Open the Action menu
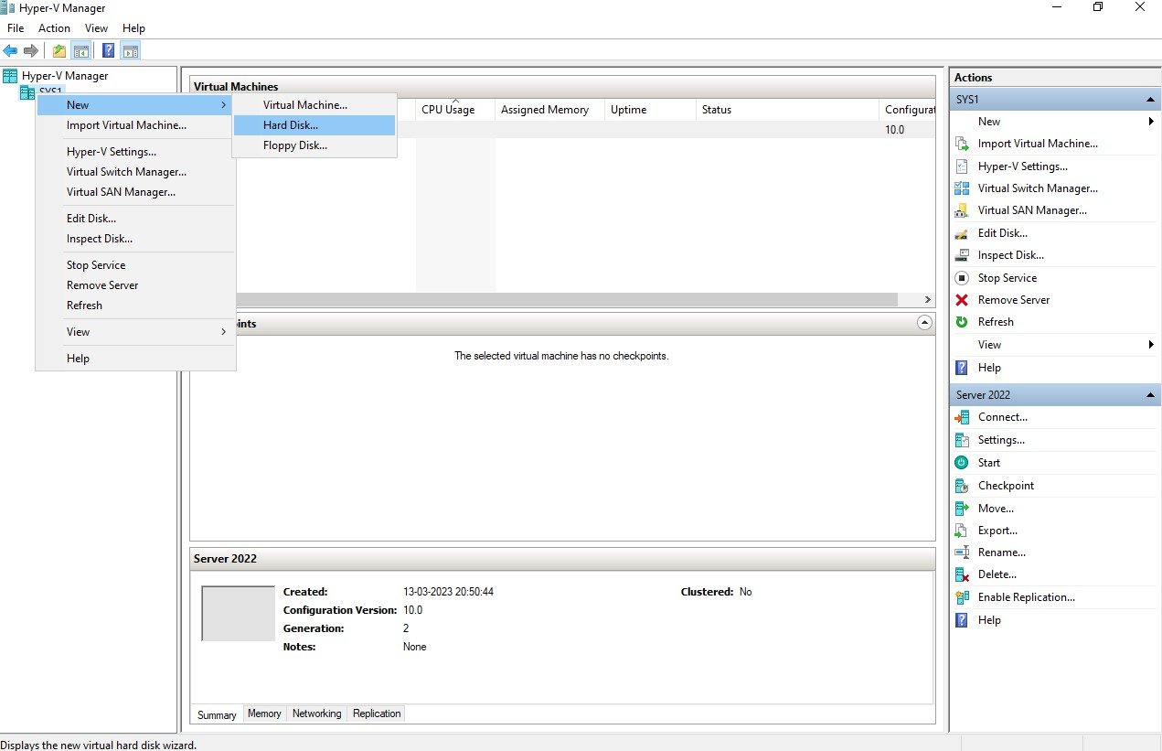Image resolution: width=1162 pixels, height=751 pixels. point(54,28)
